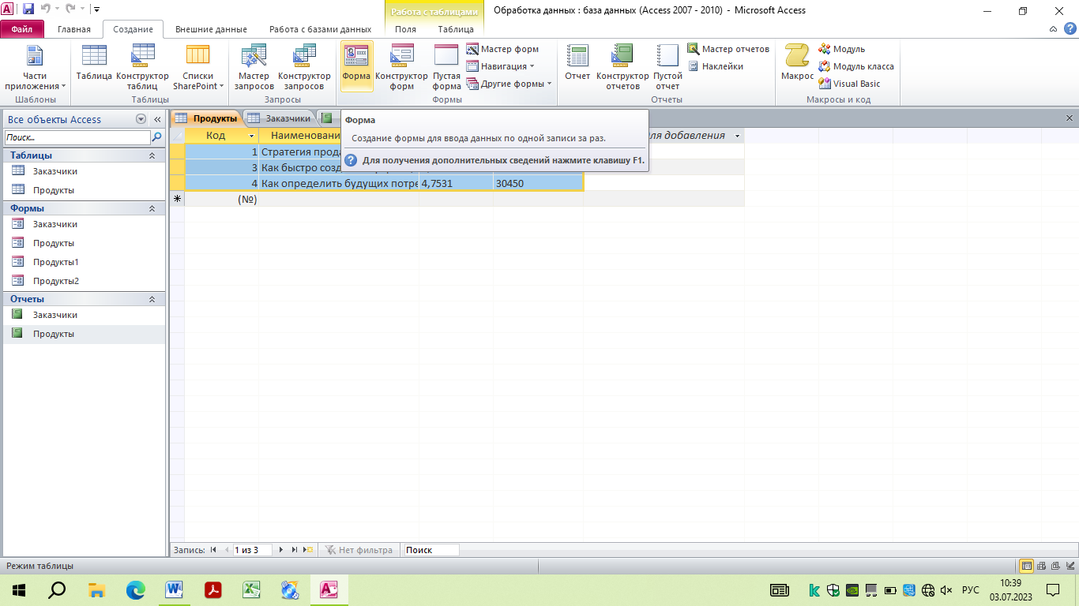Open the Конструктор запросов designer
This screenshot has height=606, width=1079.
[304, 67]
